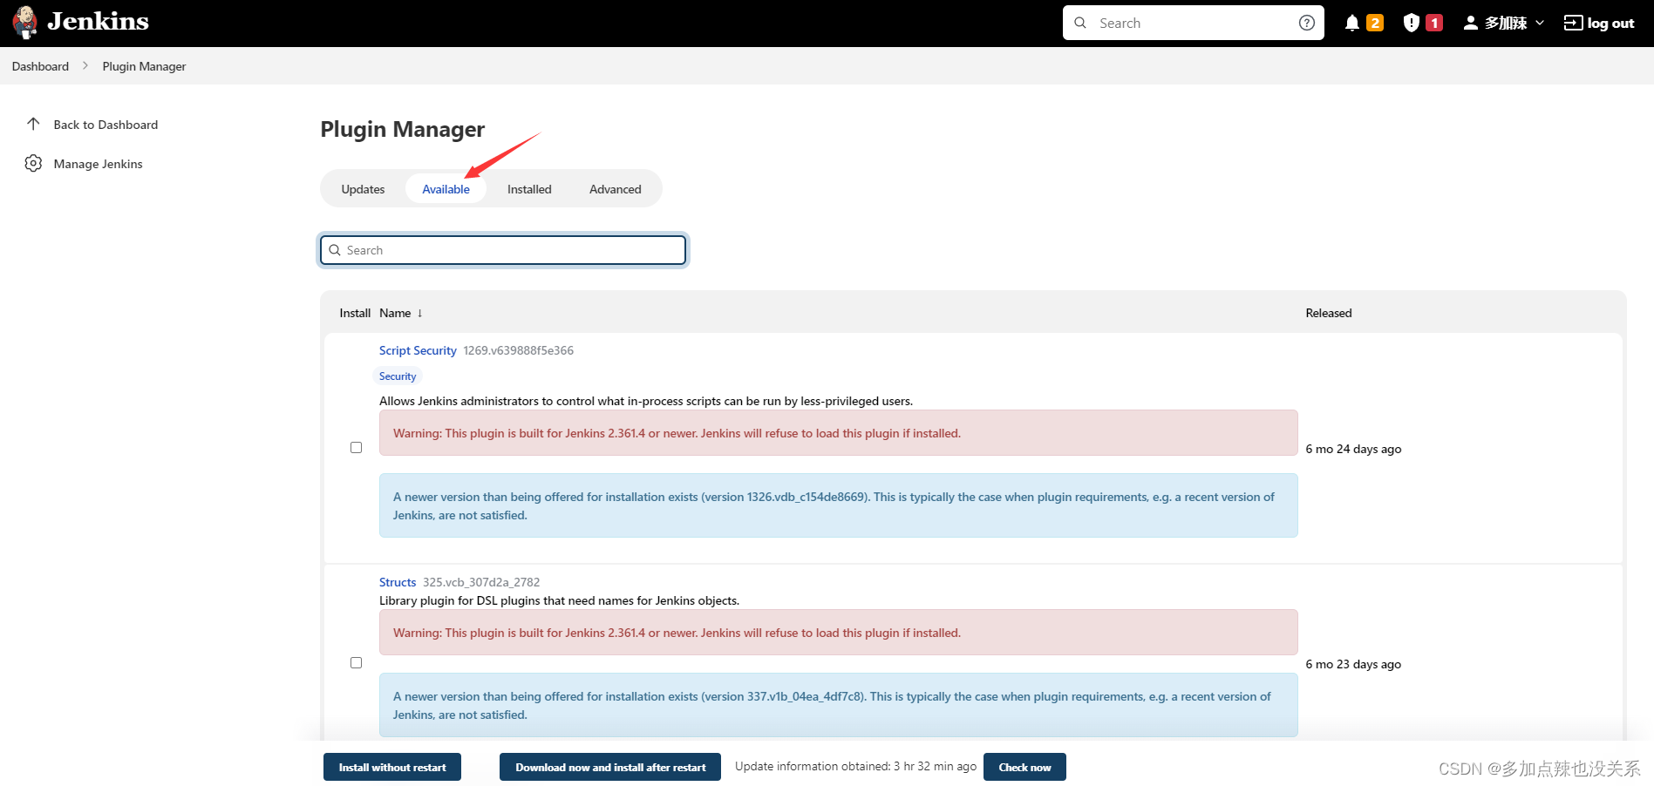Click the Jenkins butler logo icon
Screen dimensions: 1654x786
coord(25,23)
